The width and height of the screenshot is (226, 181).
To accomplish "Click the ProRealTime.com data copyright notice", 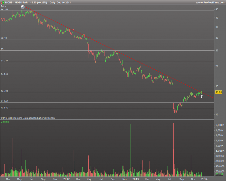I will pyautogui.click(x=27, y=118).
